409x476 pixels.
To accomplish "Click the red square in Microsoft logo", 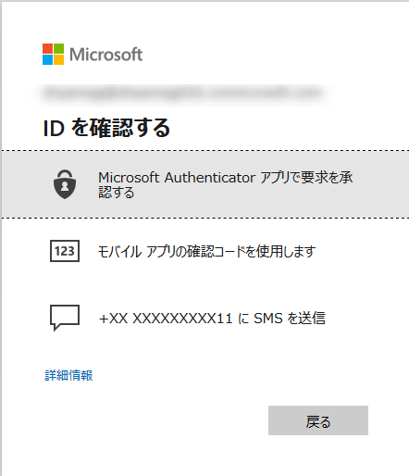I will (47, 49).
